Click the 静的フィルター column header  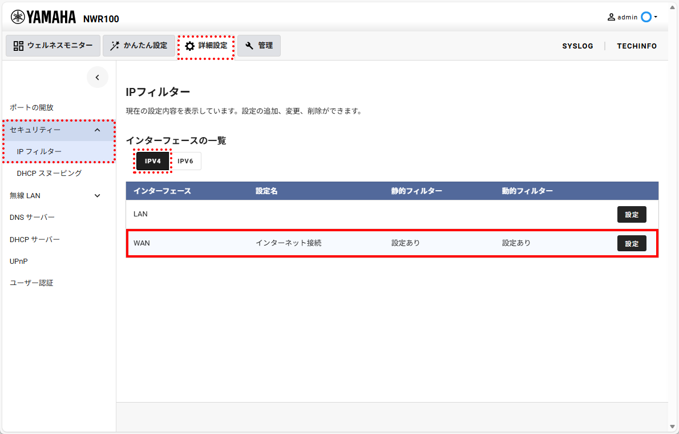(417, 191)
